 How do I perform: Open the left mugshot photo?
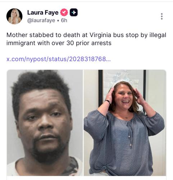coord(45,123)
